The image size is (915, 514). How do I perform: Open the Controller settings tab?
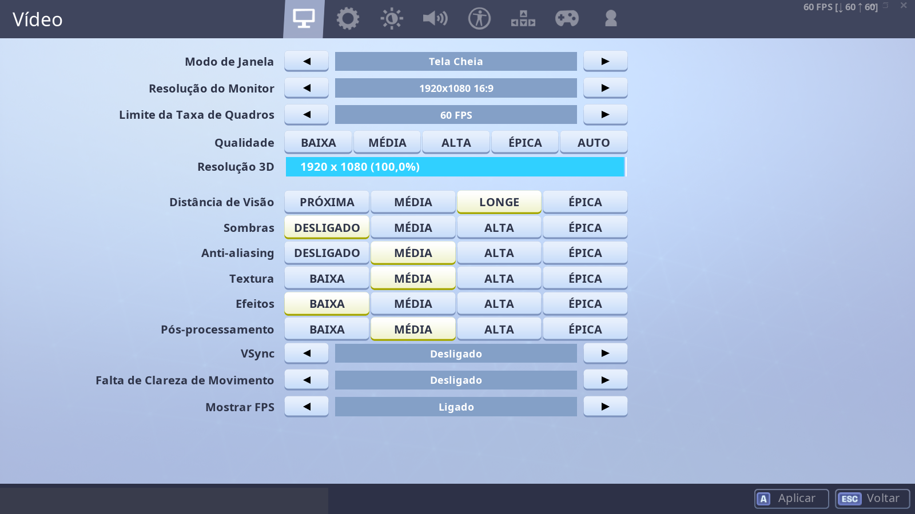(567, 19)
